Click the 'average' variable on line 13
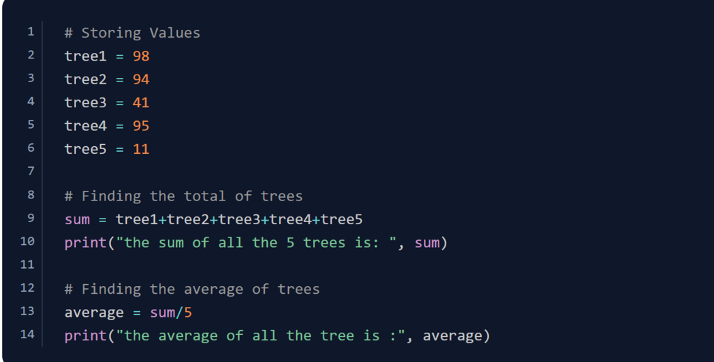 [x=94, y=313]
